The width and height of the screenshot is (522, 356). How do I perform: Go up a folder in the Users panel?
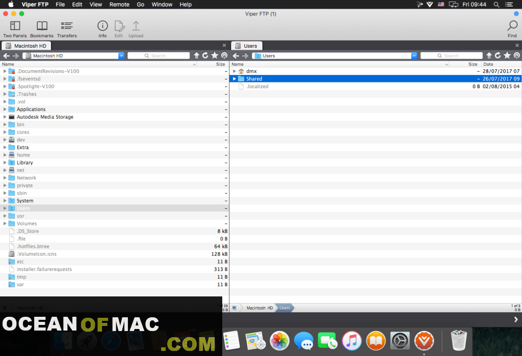tap(489, 56)
